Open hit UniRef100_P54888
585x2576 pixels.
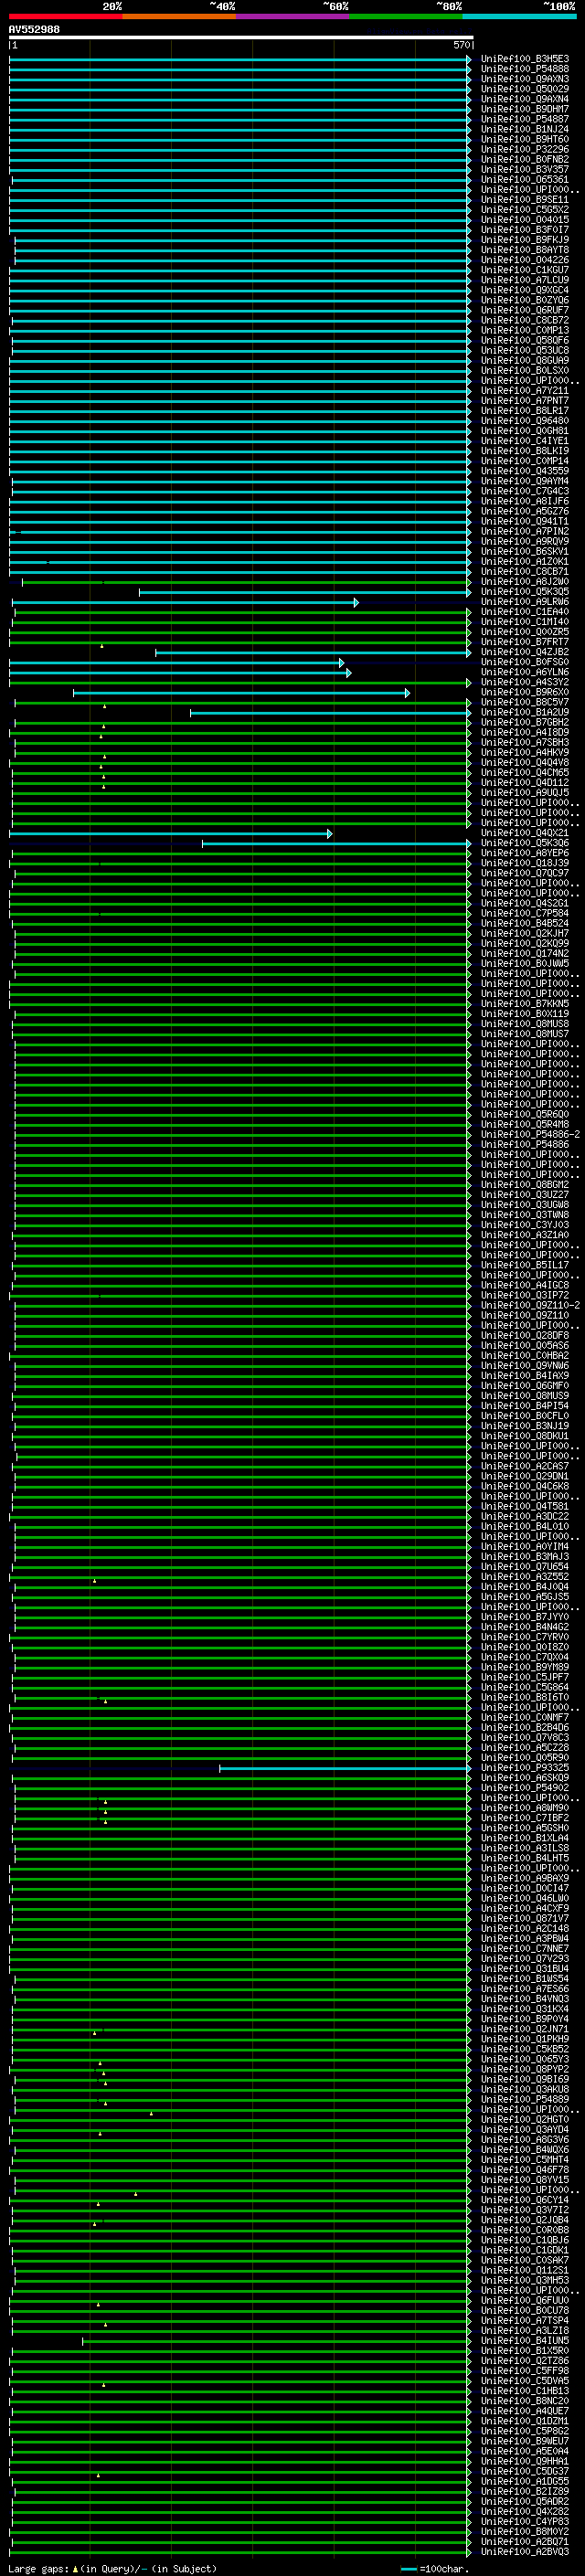click(x=525, y=69)
